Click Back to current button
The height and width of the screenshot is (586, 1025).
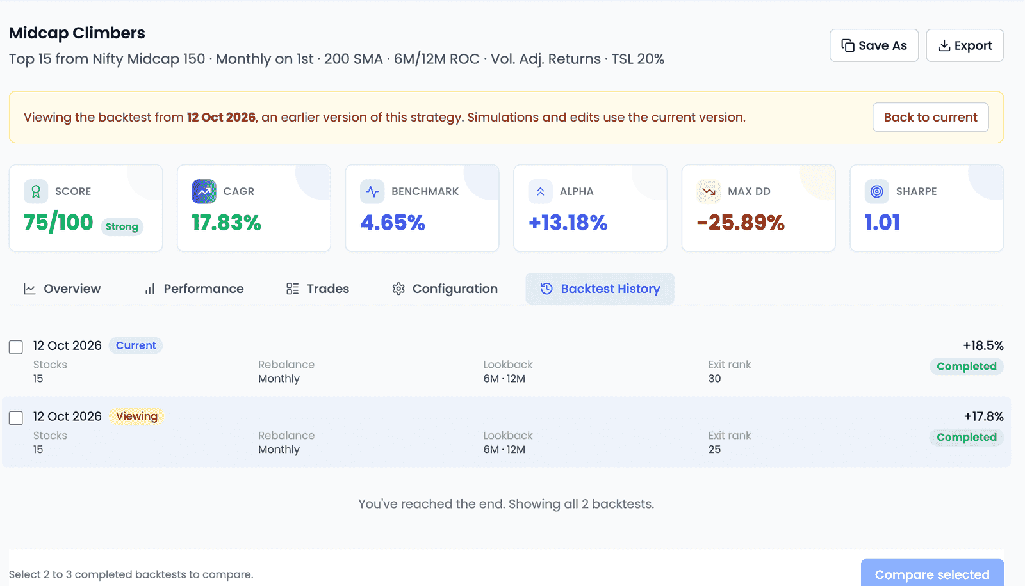point(930,117)
